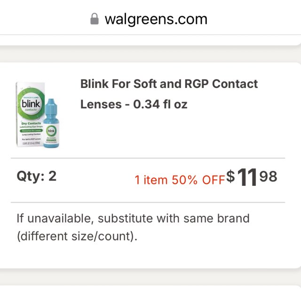
Task: Tap the lock icon beside walgreens.com
Action: (95, 19)
